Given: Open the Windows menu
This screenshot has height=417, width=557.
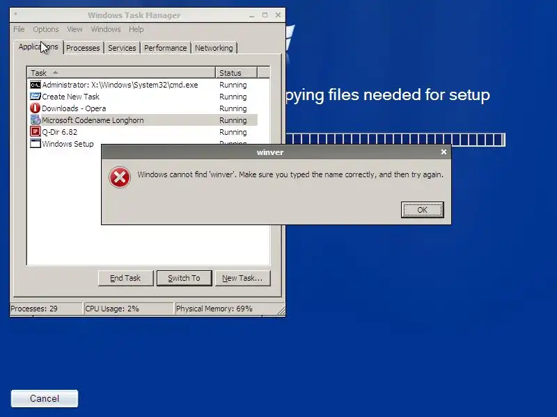Looking at the screenshot, I should [x=106, y=29].
